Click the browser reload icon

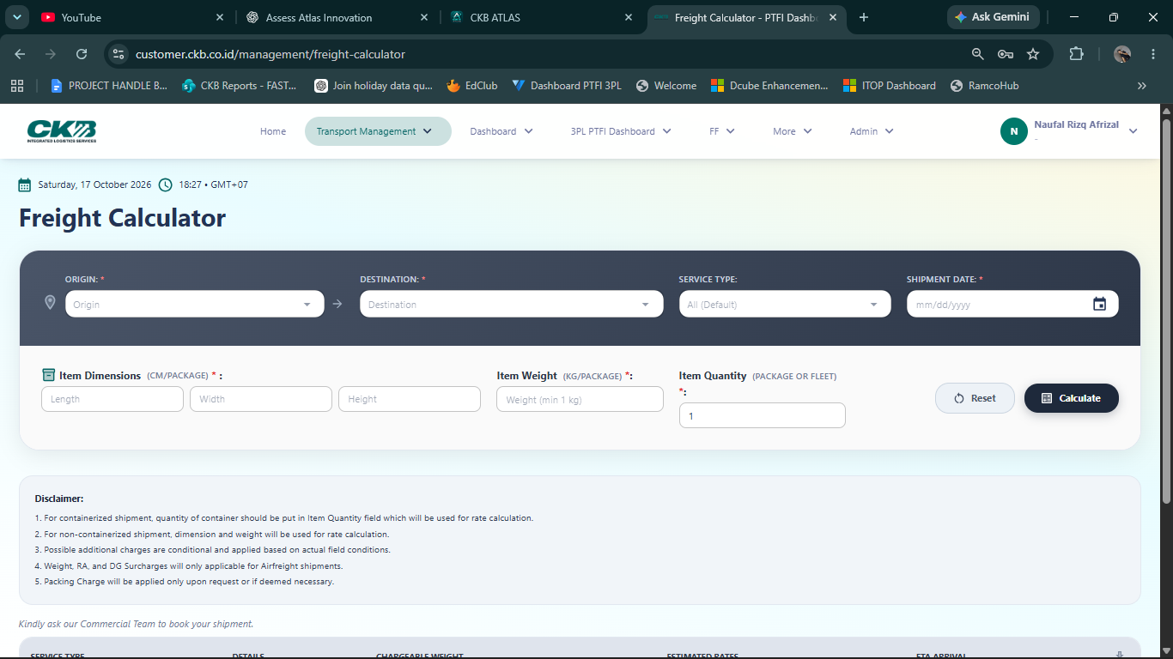[82, 54]
